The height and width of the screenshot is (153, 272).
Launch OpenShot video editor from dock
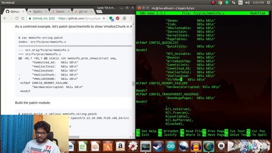tap(183, 146)
